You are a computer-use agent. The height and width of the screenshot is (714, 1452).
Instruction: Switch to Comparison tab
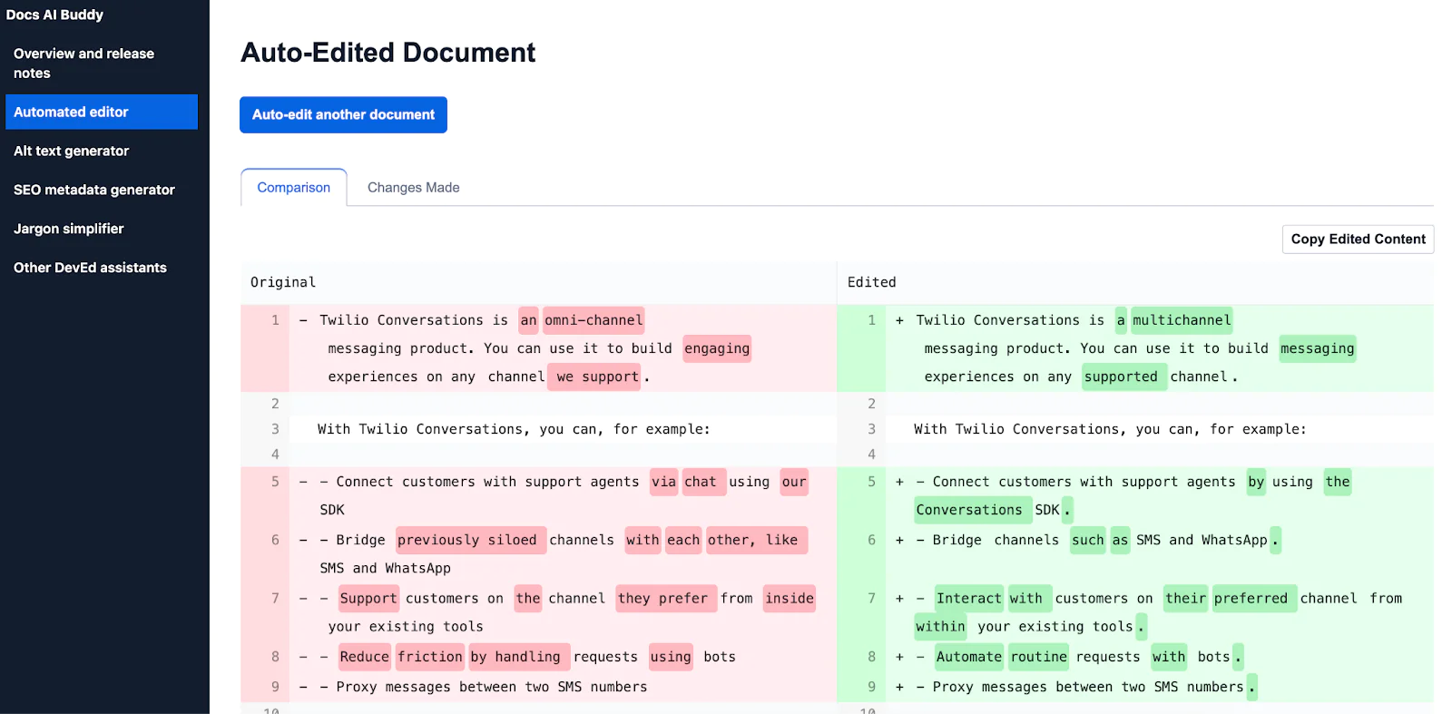[293, 187]
